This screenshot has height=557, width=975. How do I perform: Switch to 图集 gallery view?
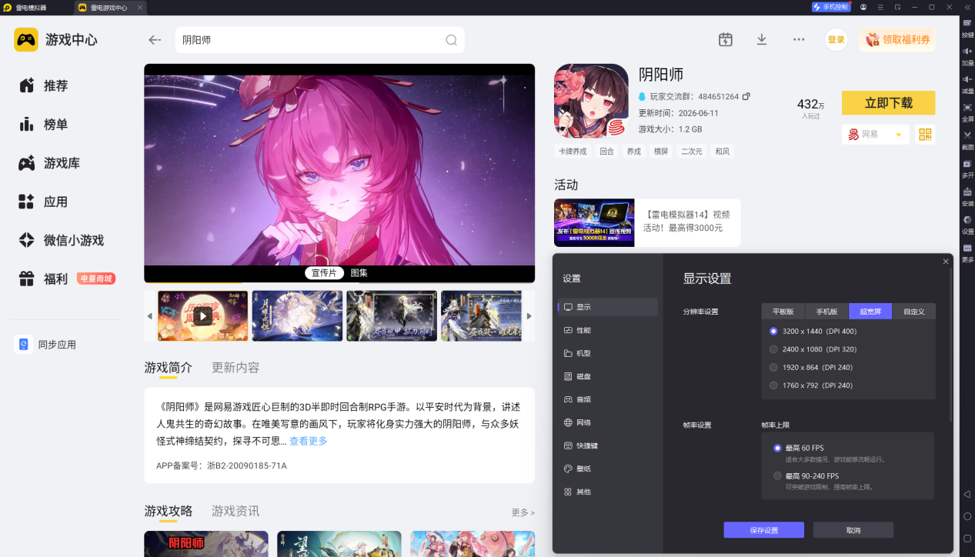click(x=359, y=273)
